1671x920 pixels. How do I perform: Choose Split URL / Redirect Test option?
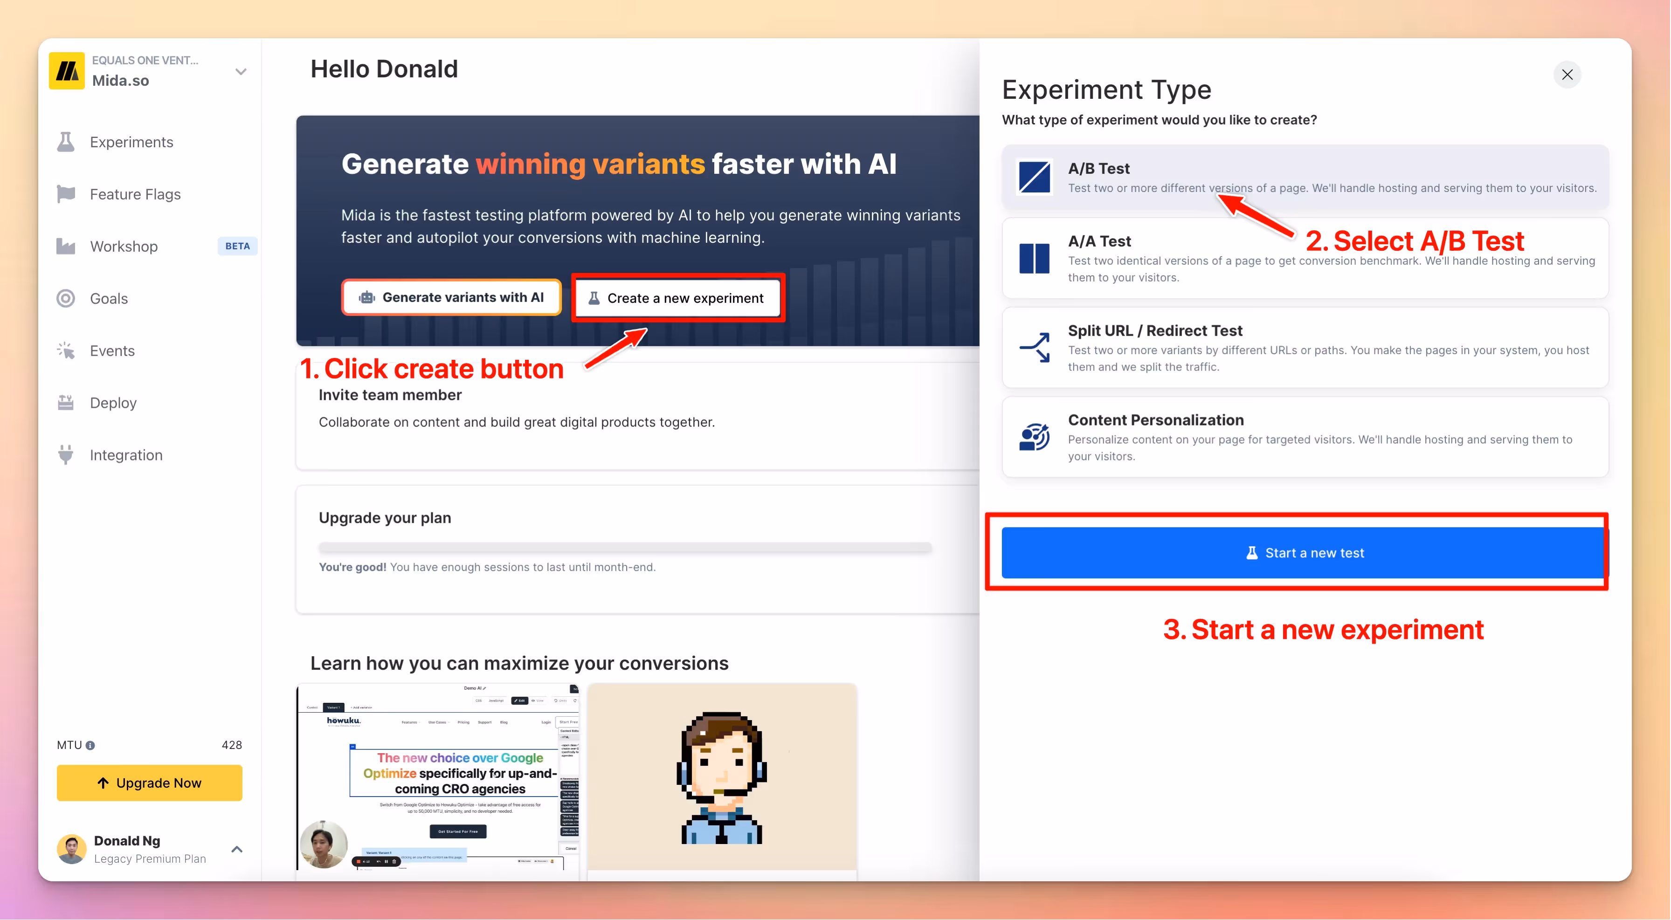point(1305,348)
